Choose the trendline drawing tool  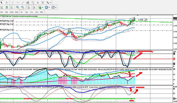[23, 2]
